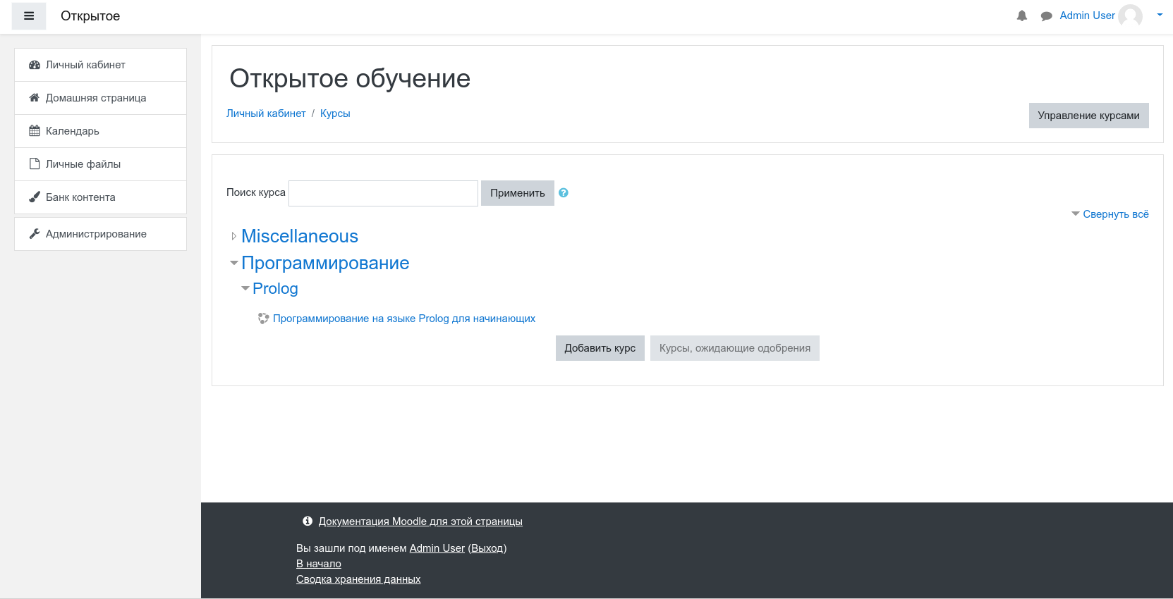
Task: Click the help icon next to Применить
Action: click(564, 193)
